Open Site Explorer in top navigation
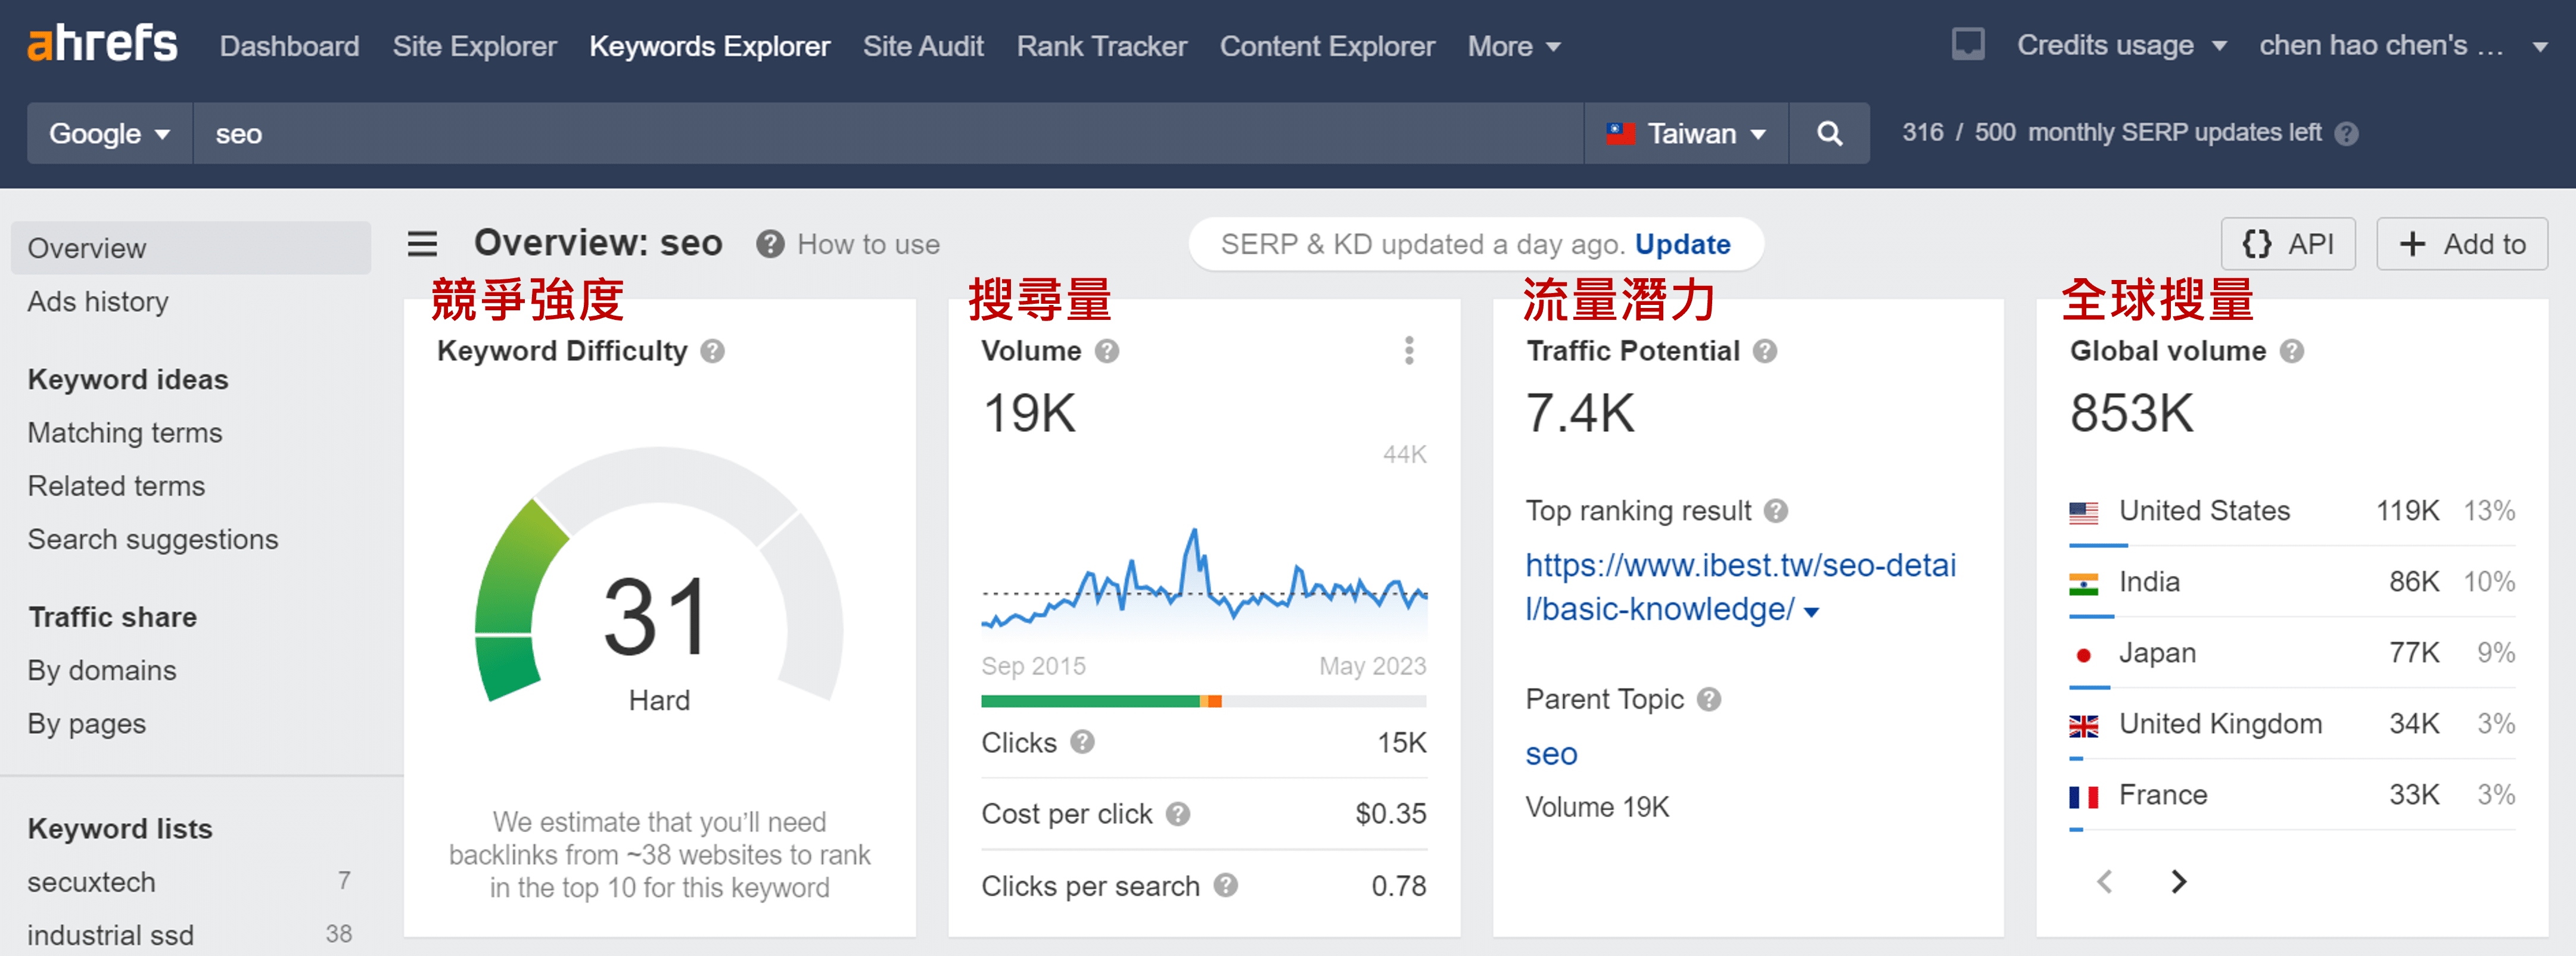The height and width of the screenshot is (956, 2576). tap(474, 46)
